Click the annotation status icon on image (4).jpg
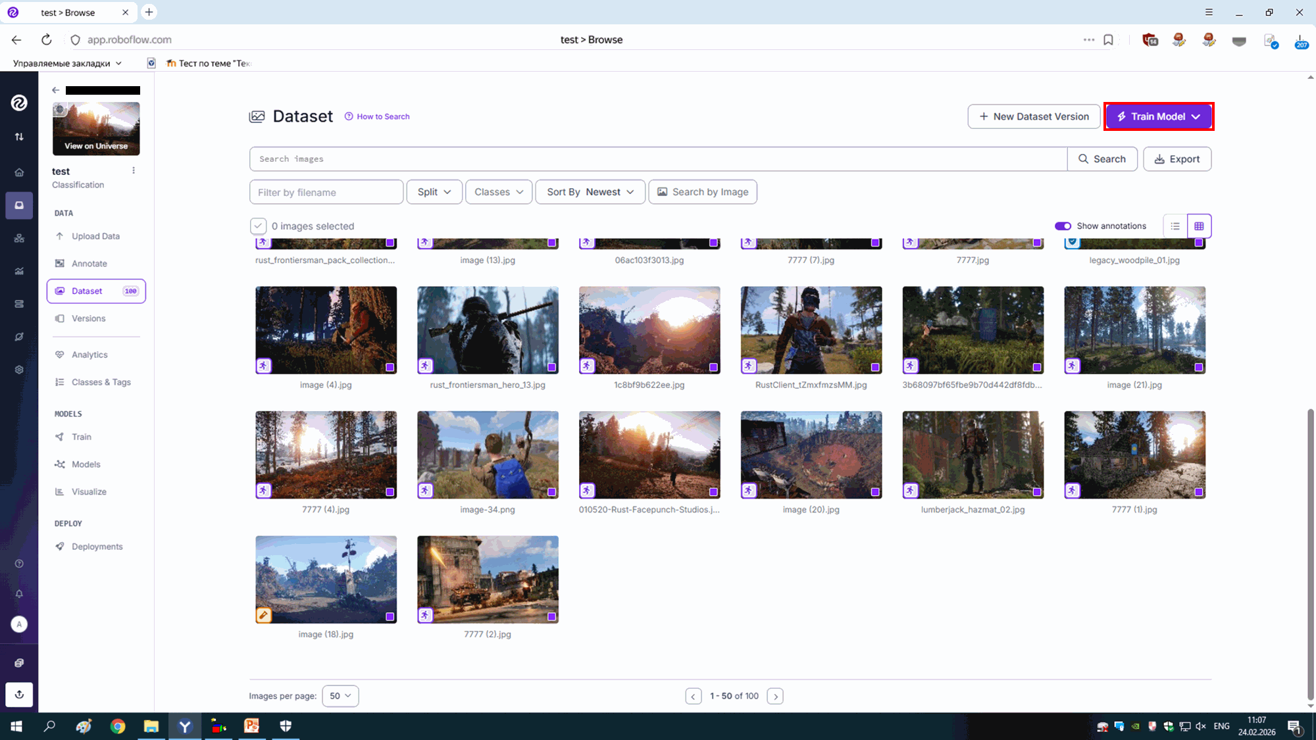This screenshot has height=740, width=1316. click(264, 366)
